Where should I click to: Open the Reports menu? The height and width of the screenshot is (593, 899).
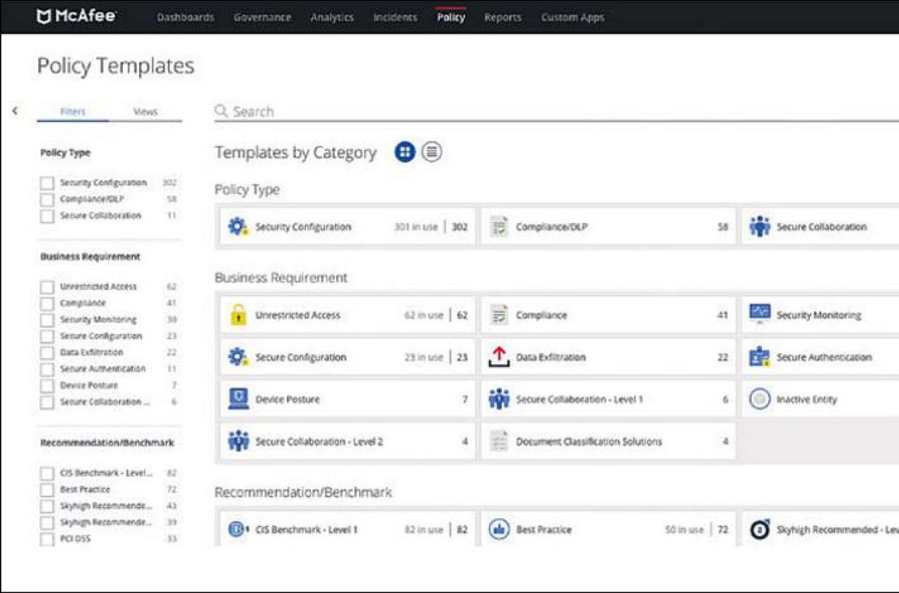pyautogui.click(x=503, y=18)
